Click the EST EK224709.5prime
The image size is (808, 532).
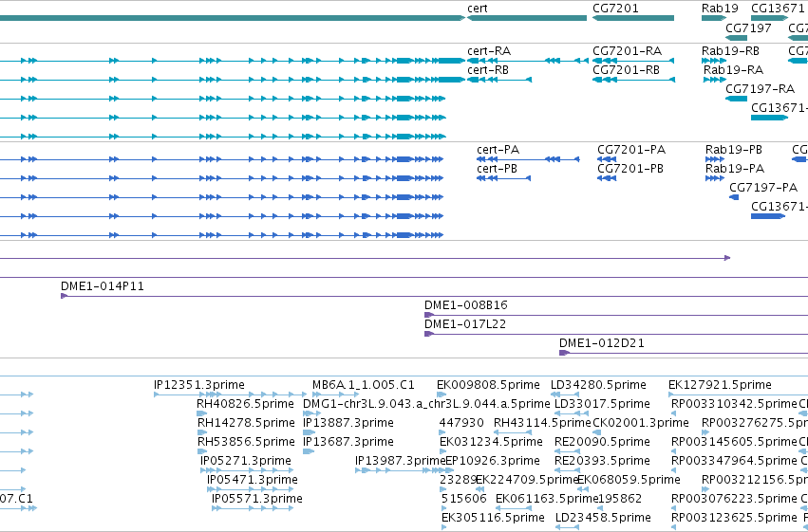(527, 481)
